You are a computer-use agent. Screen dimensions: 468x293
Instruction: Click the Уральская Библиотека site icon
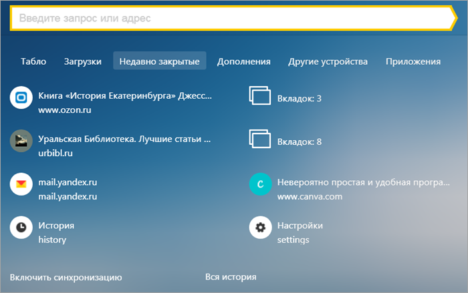21,141
